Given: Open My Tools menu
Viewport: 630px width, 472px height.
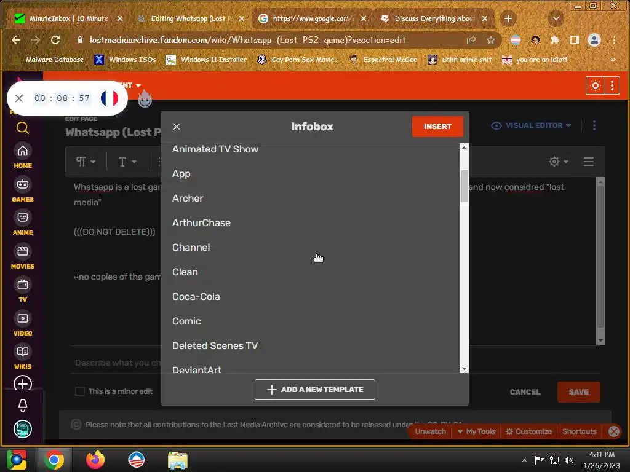Looking at the screenshot, I should [x=476, y=431].
